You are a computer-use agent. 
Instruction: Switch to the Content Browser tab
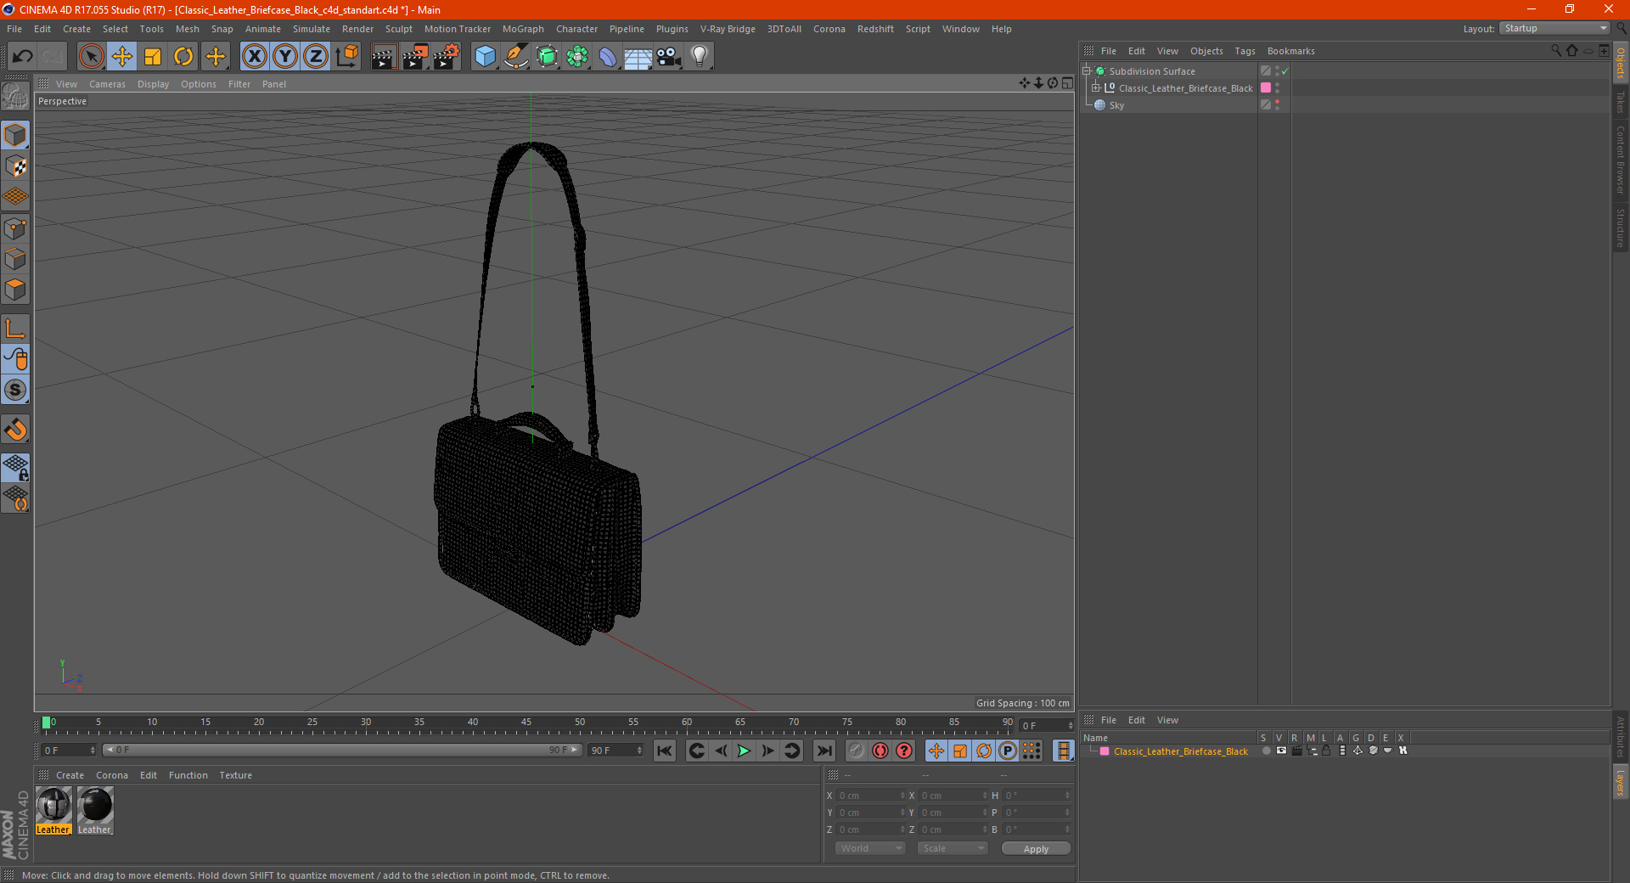(x=1621, y=160)
